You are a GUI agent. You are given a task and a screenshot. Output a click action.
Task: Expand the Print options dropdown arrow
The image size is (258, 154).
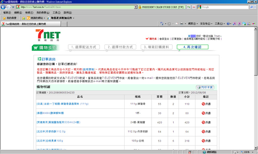pyautogui.click(x=185, y=24)
